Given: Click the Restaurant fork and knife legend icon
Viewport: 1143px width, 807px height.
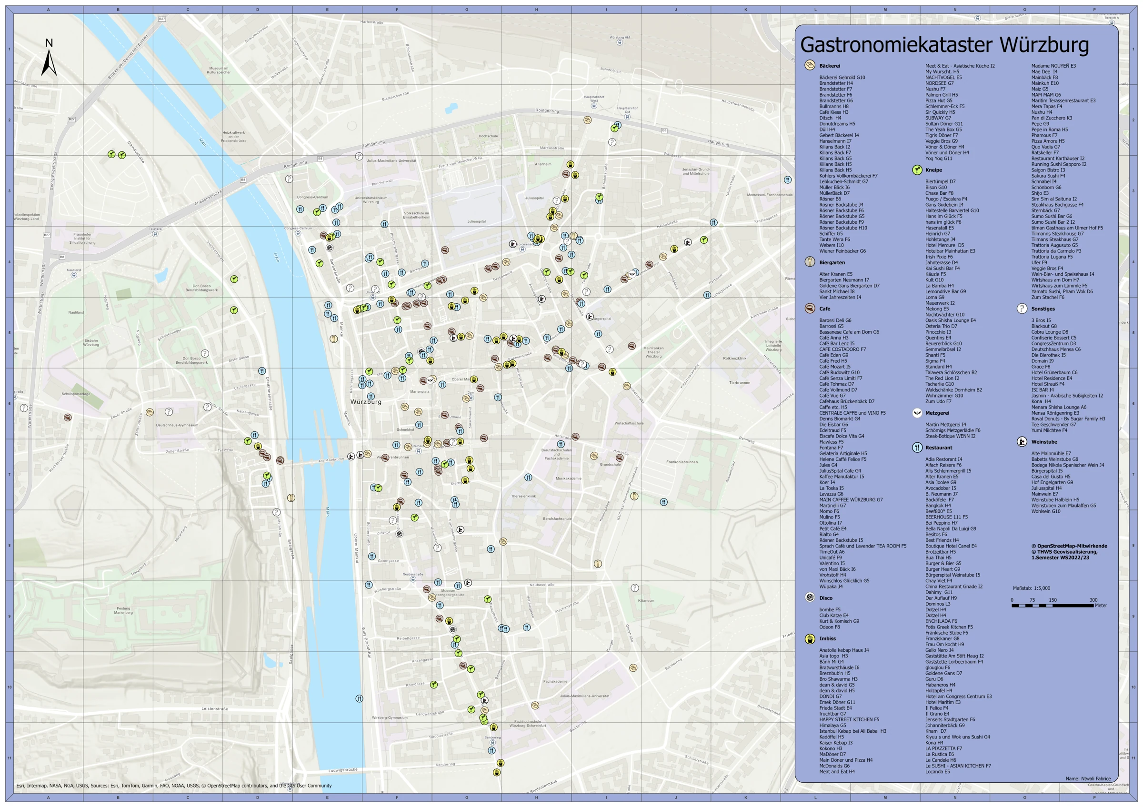Looking at the screenshot, I should tap(917, 447).
